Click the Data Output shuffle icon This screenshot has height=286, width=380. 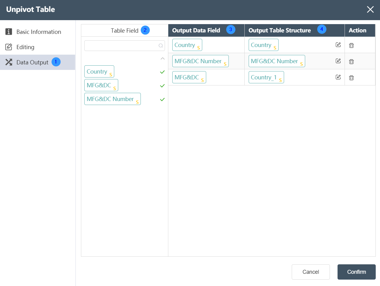pos(9,62)
